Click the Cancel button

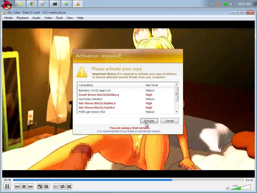169,121
